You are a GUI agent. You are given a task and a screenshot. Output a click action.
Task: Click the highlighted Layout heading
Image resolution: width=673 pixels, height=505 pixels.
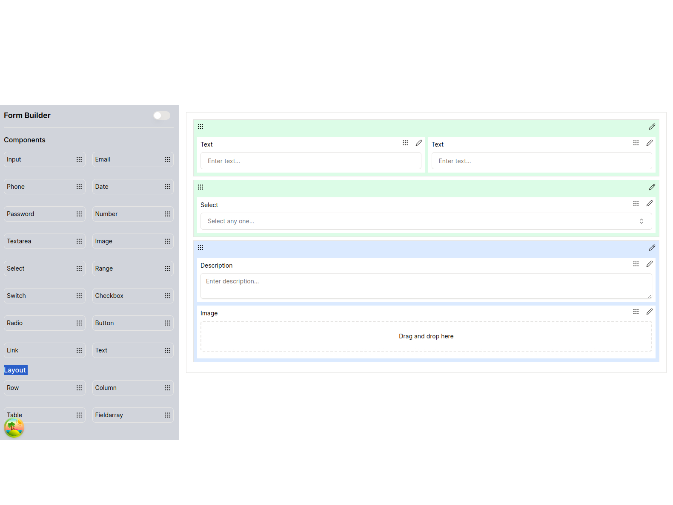coord(15,370)
